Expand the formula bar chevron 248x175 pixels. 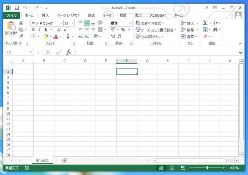[241, 53]
